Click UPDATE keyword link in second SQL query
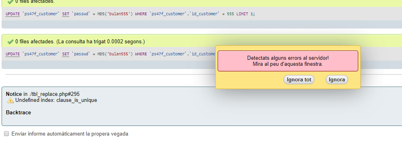 pos(12,54)
